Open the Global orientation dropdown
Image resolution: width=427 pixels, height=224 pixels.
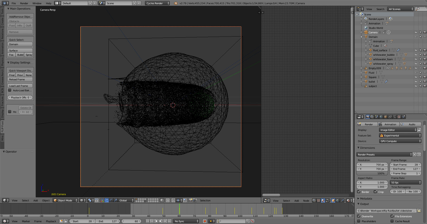point(126,200)
